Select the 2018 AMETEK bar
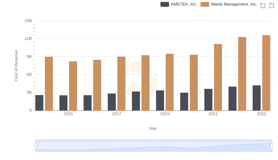The image size is (278, 160). 136,101
